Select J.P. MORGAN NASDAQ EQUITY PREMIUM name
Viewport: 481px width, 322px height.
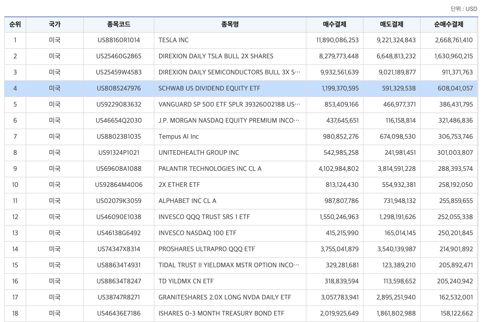tap(229, 121)
